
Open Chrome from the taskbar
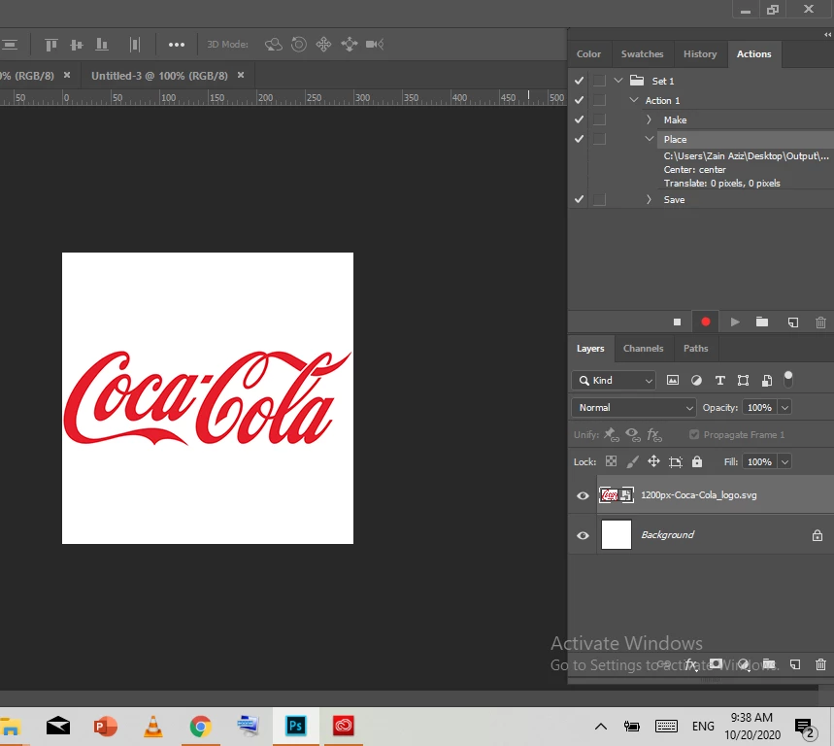click(201, 727)
